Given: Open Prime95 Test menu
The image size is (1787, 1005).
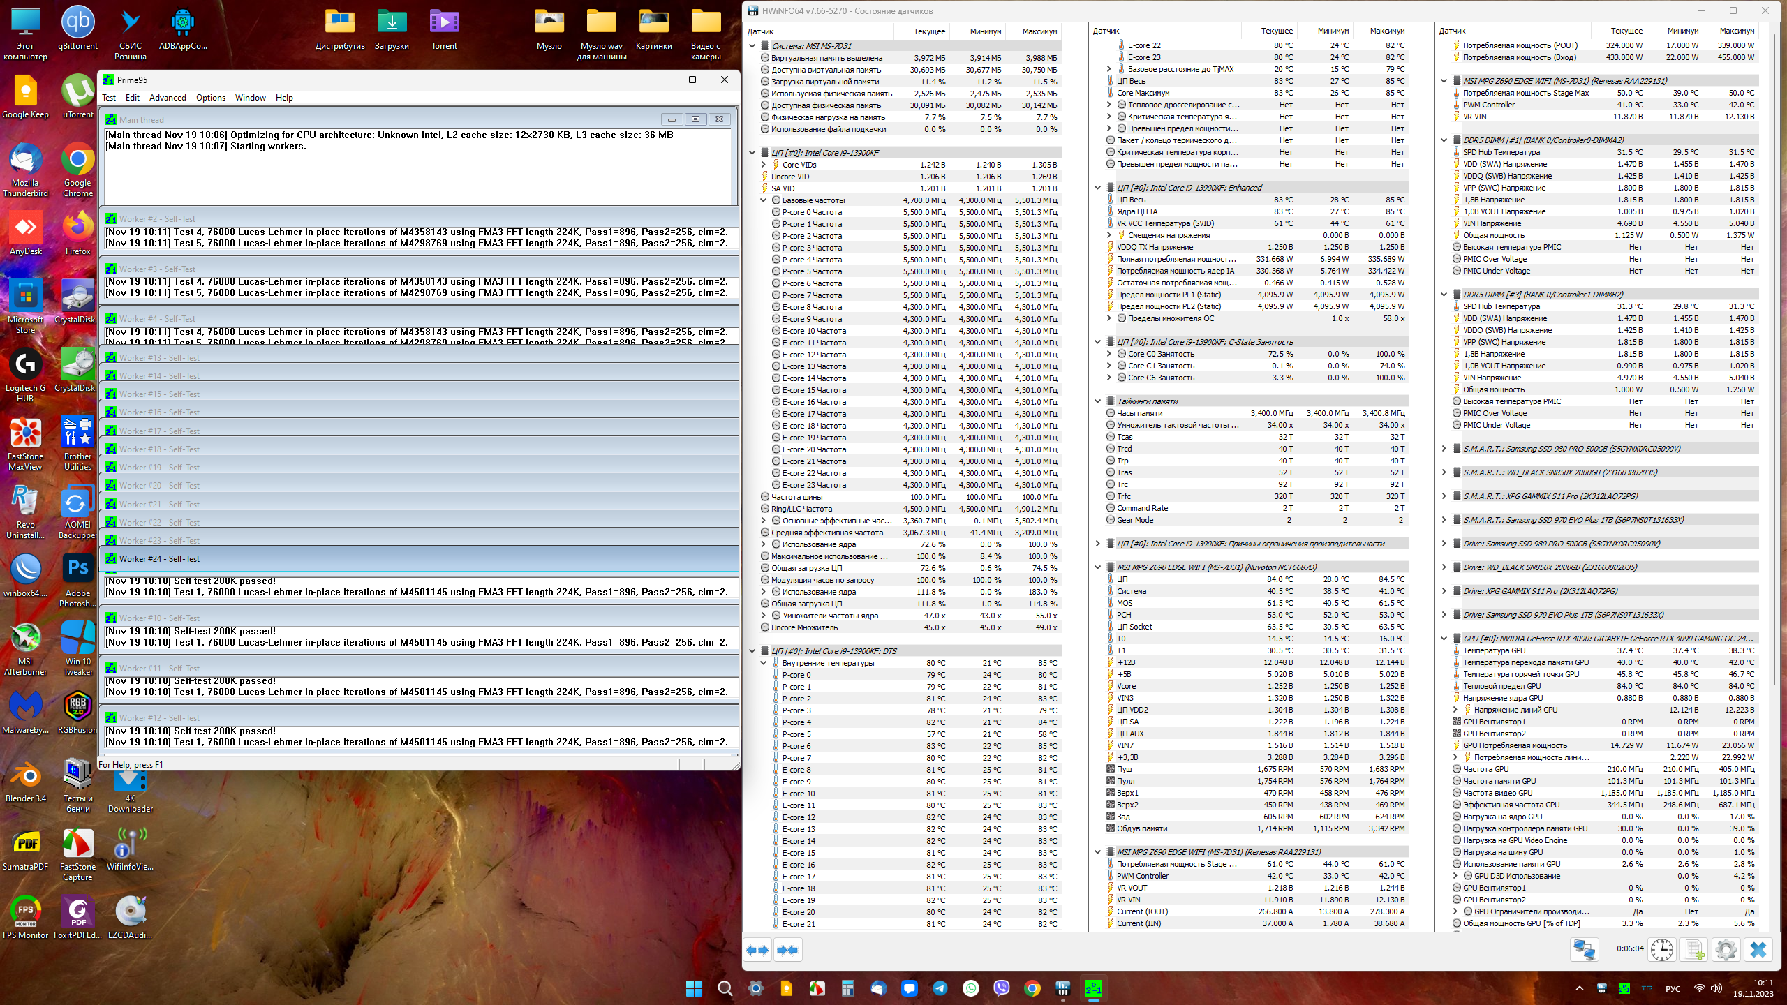Looking at the screenshot, I should [x=109, y=98].
